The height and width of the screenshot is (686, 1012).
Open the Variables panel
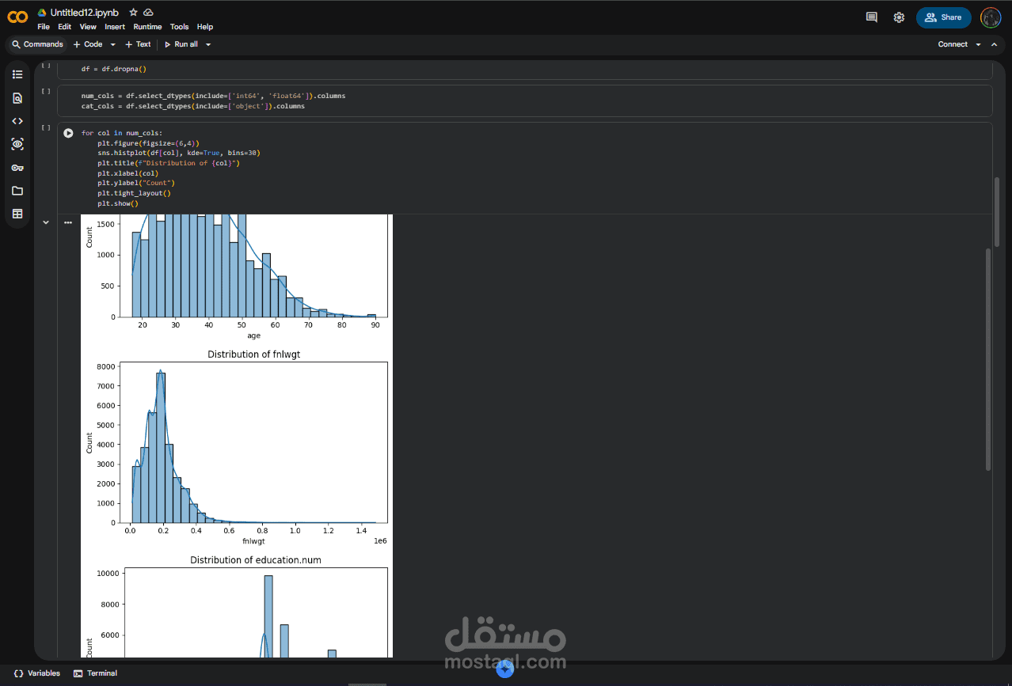tap(37, 673)
